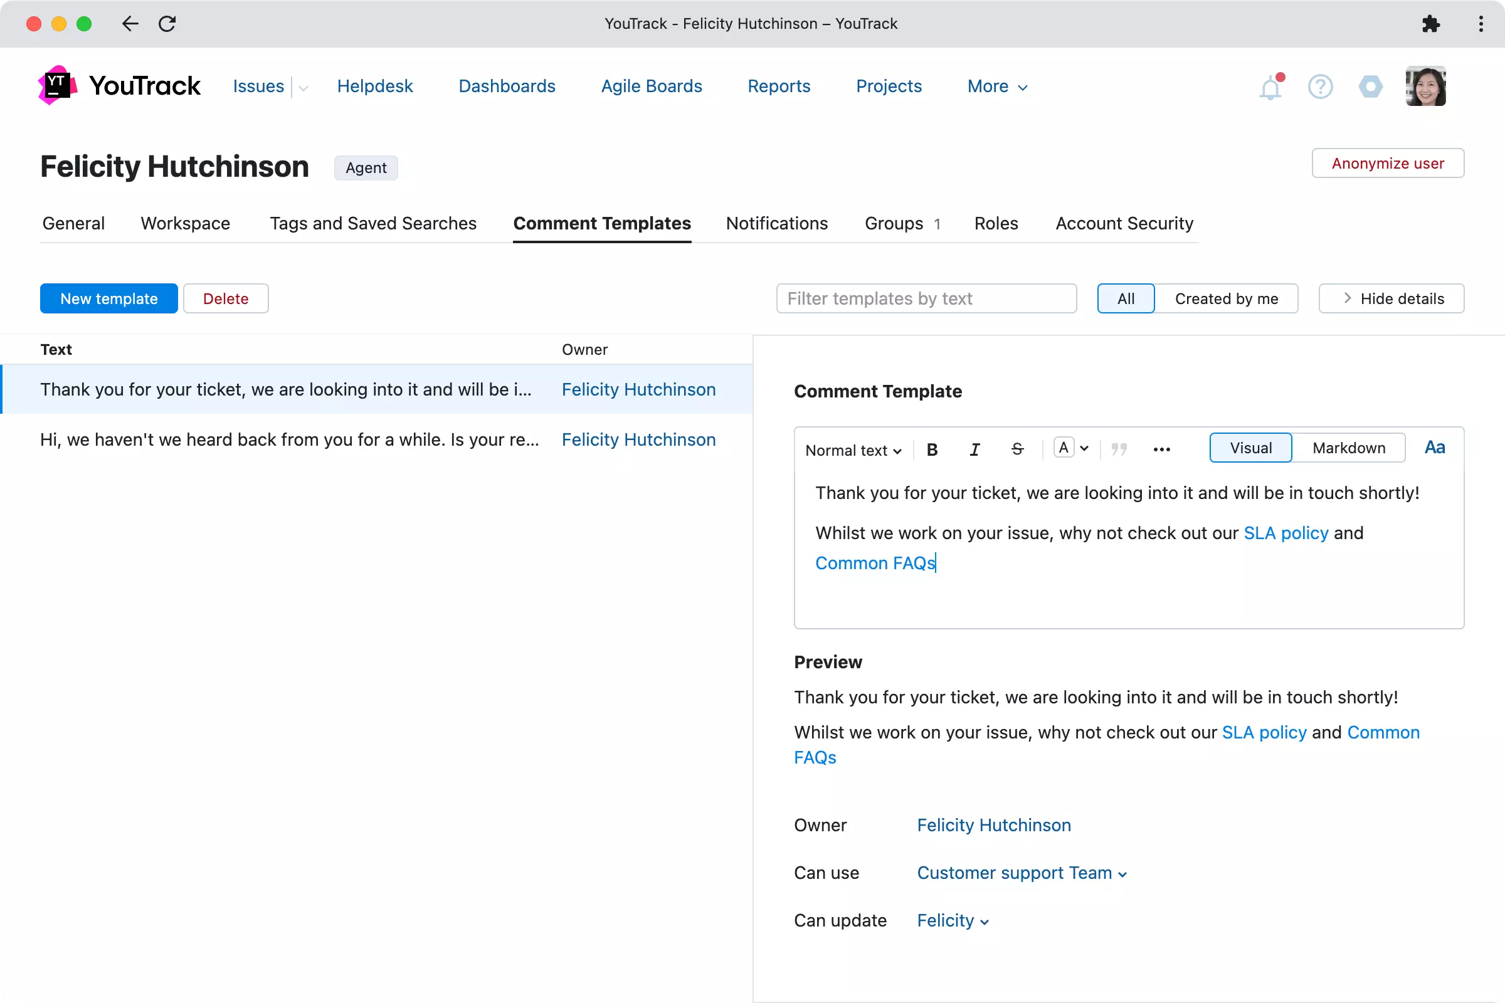The image size is (1505, 1003).
Task: Apply italic formatting in the template editor
Action: tap(974, 449)
